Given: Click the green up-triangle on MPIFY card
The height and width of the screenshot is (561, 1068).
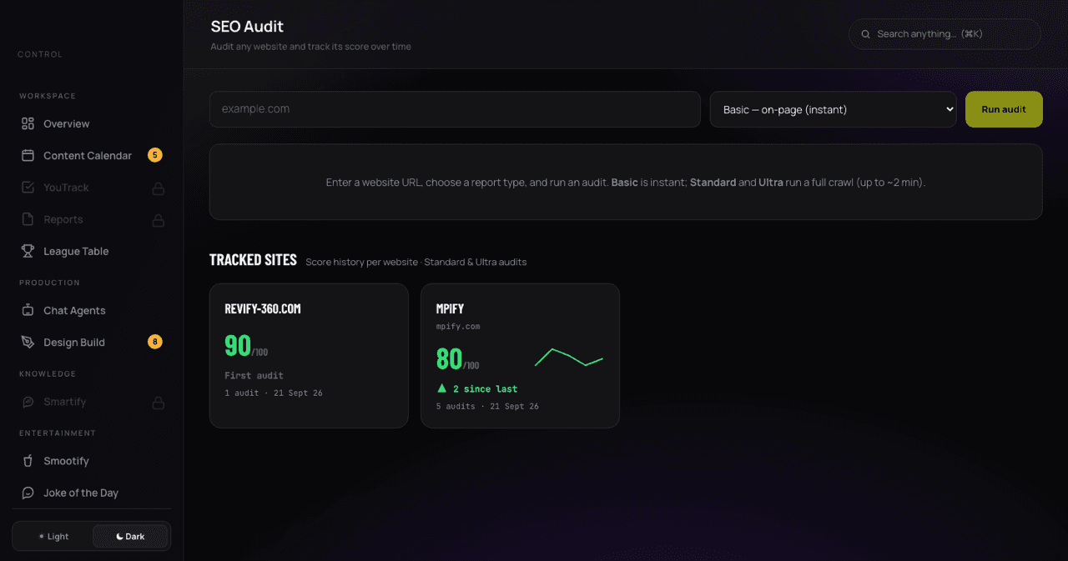Looking at the screenshot, I should click(x=442, y=388).
